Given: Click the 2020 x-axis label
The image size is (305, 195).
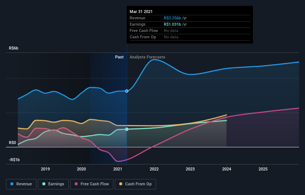Looking at the screenshot, I should (x=81, y=169).
